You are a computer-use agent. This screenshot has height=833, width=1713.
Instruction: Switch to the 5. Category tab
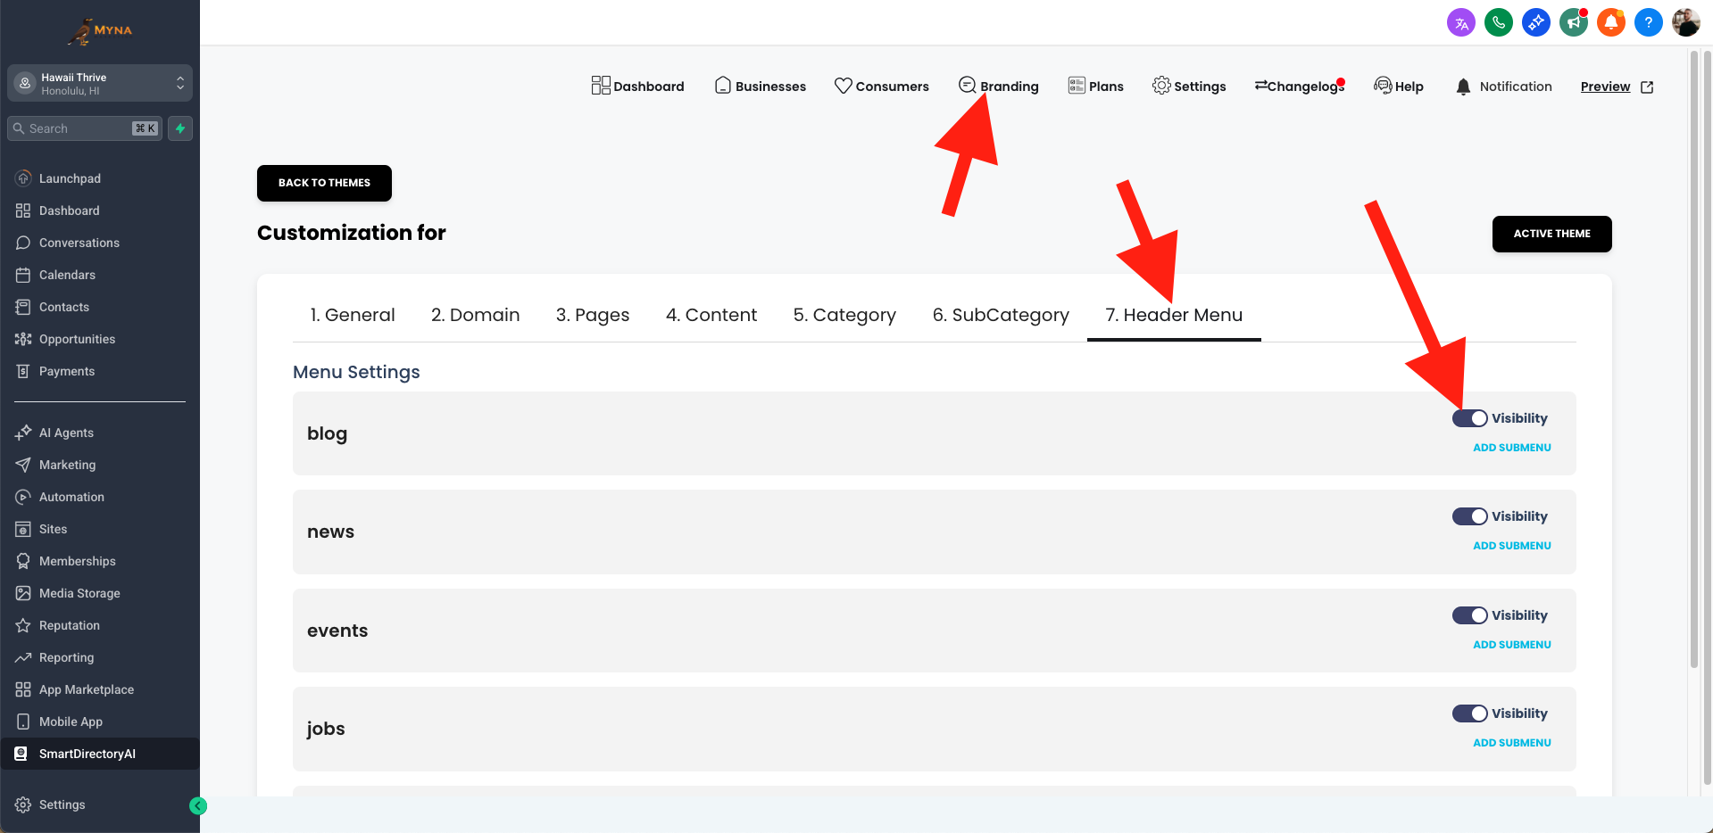844,315
